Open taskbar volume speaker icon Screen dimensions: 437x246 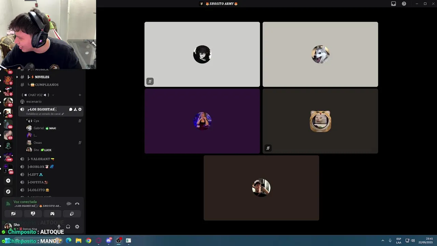[x=413, y=241]
